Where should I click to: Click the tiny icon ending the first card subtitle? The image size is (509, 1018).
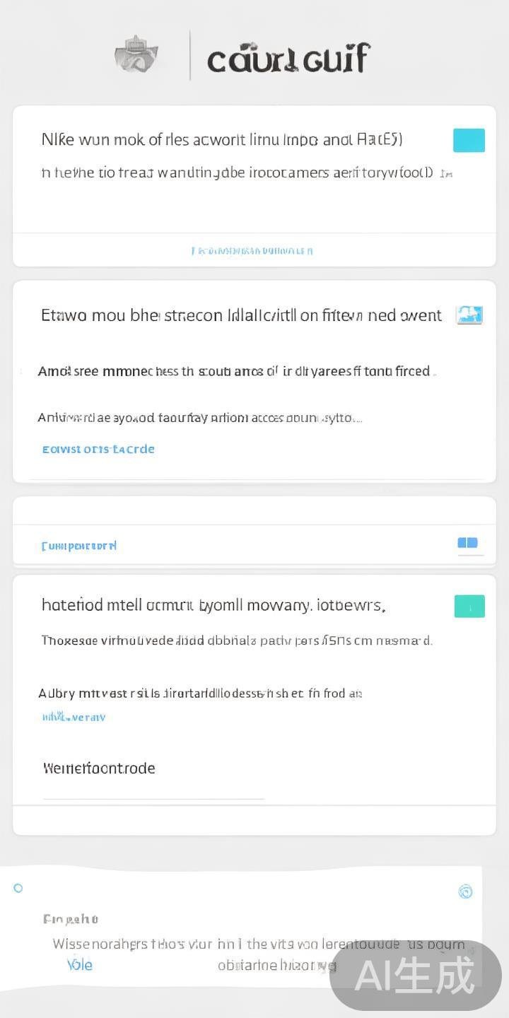[446, 174]
